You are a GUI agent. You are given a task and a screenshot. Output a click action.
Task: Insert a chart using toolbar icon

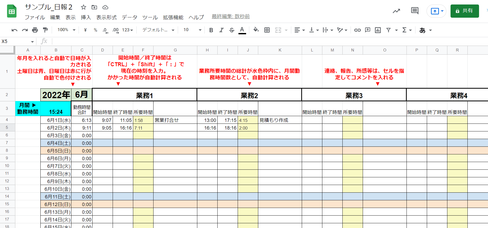coord(378,30)
